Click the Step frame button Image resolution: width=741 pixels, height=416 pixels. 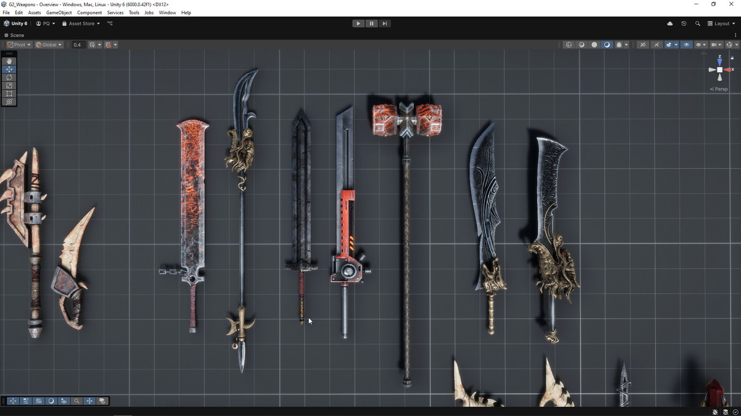coord(385,23)
